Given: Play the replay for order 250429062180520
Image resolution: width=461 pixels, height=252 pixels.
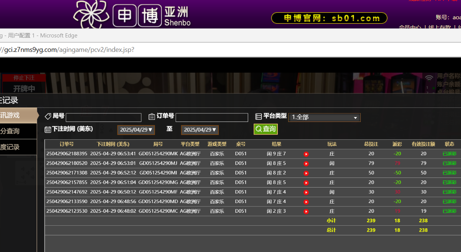Looking at the screenshot, I should 306,163.
